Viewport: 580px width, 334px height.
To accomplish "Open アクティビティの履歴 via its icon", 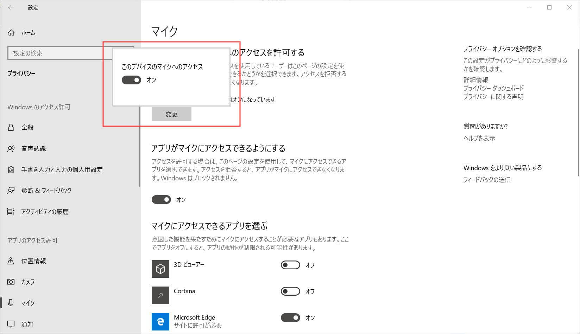I will point(11,212).
